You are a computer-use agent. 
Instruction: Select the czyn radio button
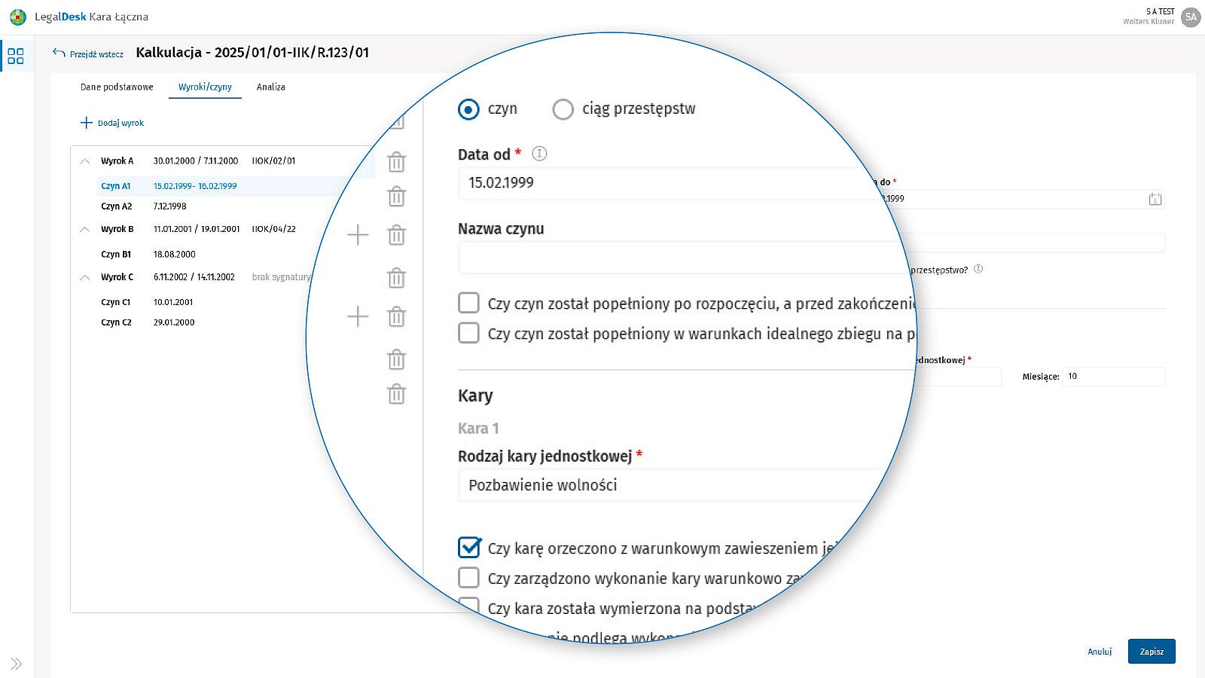[468, 110]
